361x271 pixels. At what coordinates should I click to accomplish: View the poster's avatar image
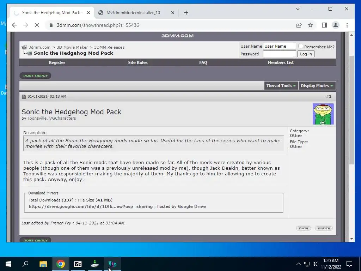(x=323, y=114)
